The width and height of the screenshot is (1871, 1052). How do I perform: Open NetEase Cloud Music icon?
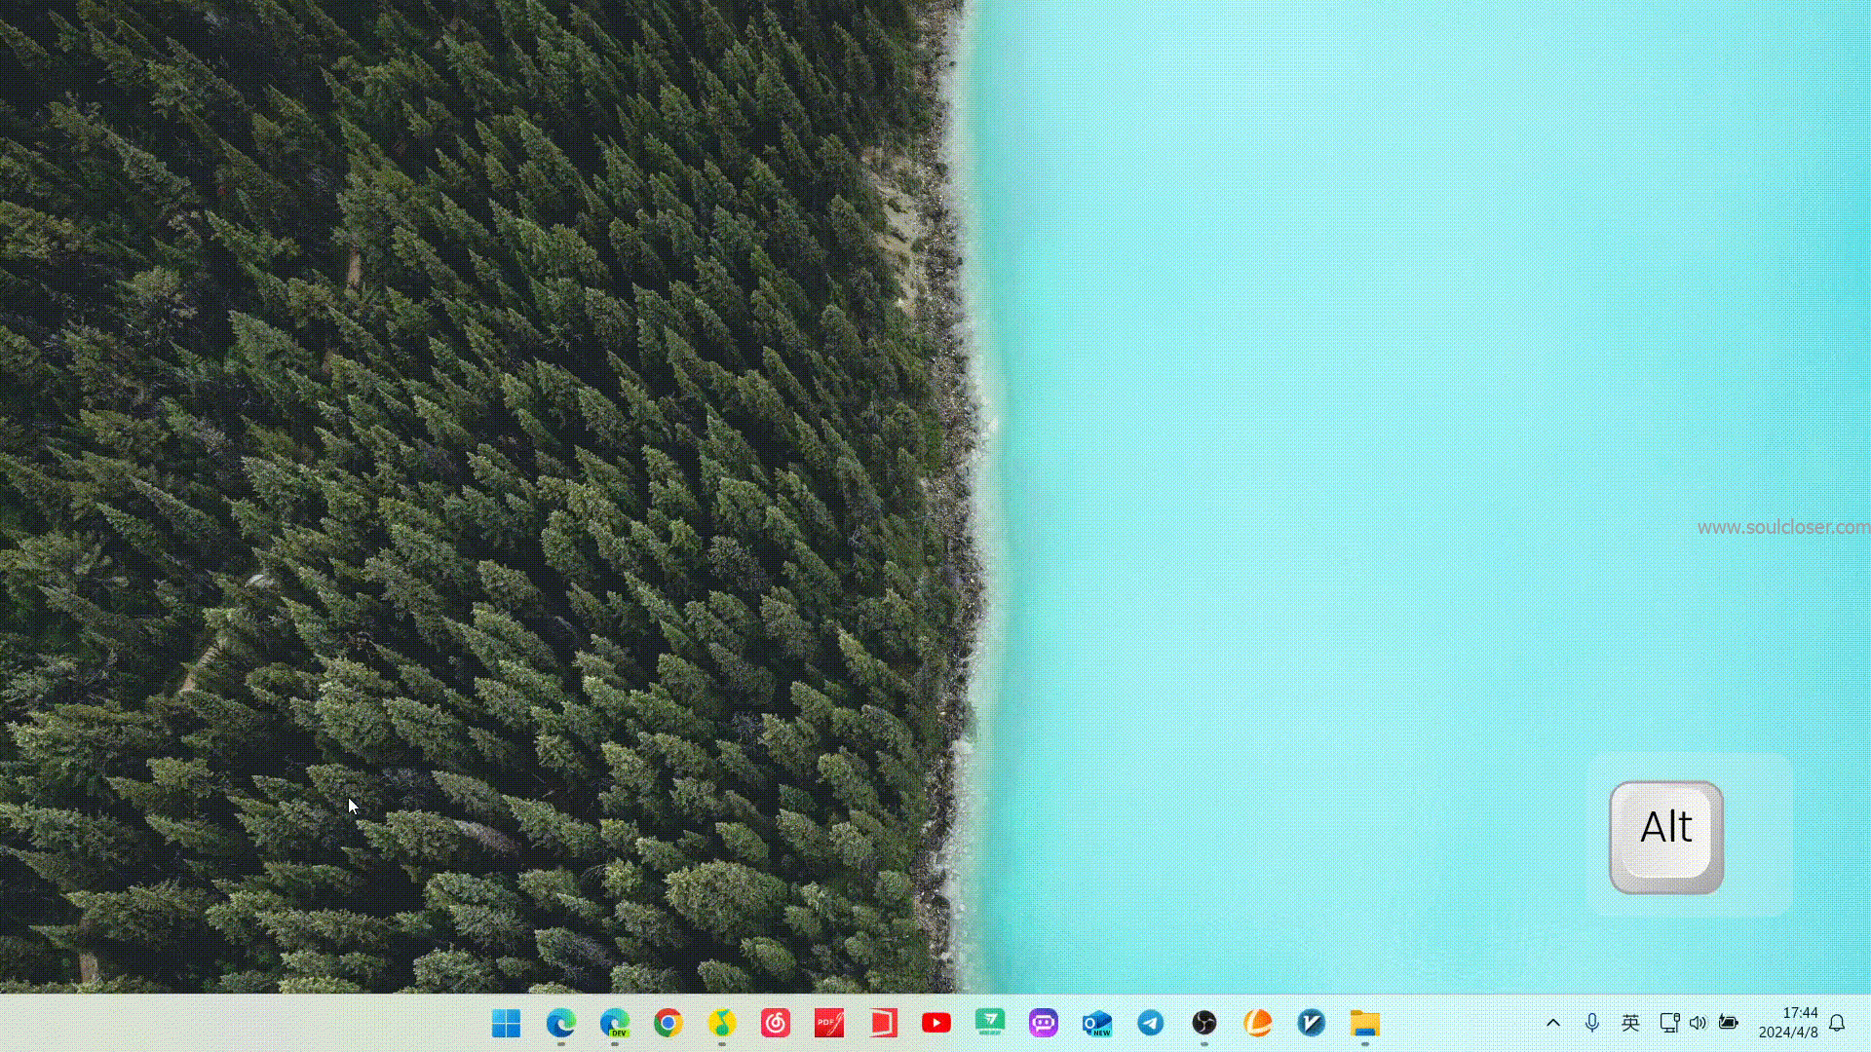[x=776, y=1023]
